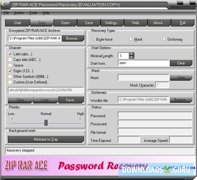Click the Average Speed field
This screenshot has width=197, height=180.
pyautogui.click(x=181, y=140)
